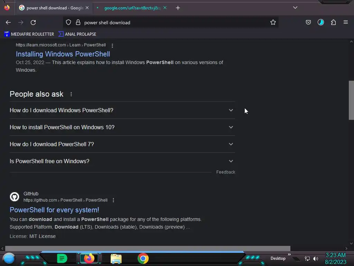Open the list all tabs chevron

tap(295, 8)
